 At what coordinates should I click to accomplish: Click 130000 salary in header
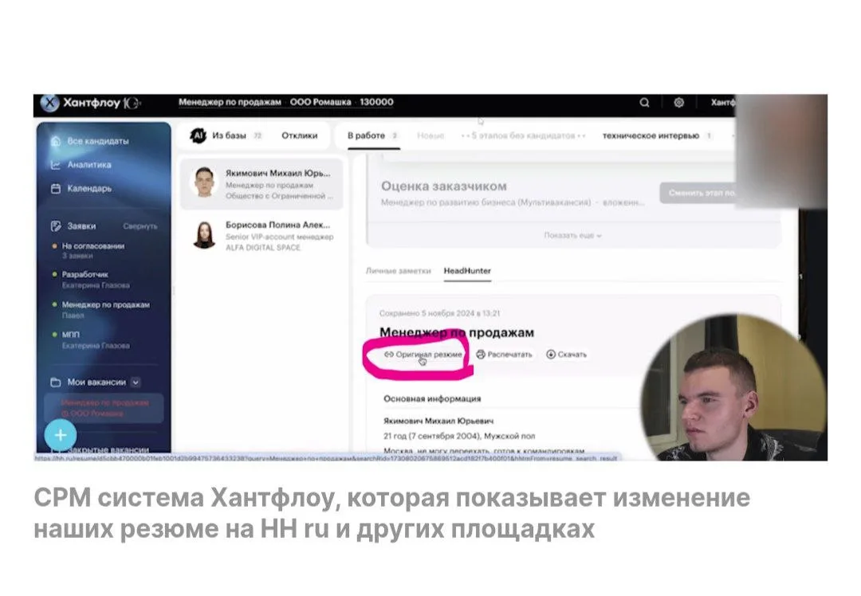pyautogui.click(x=376, y=102)
